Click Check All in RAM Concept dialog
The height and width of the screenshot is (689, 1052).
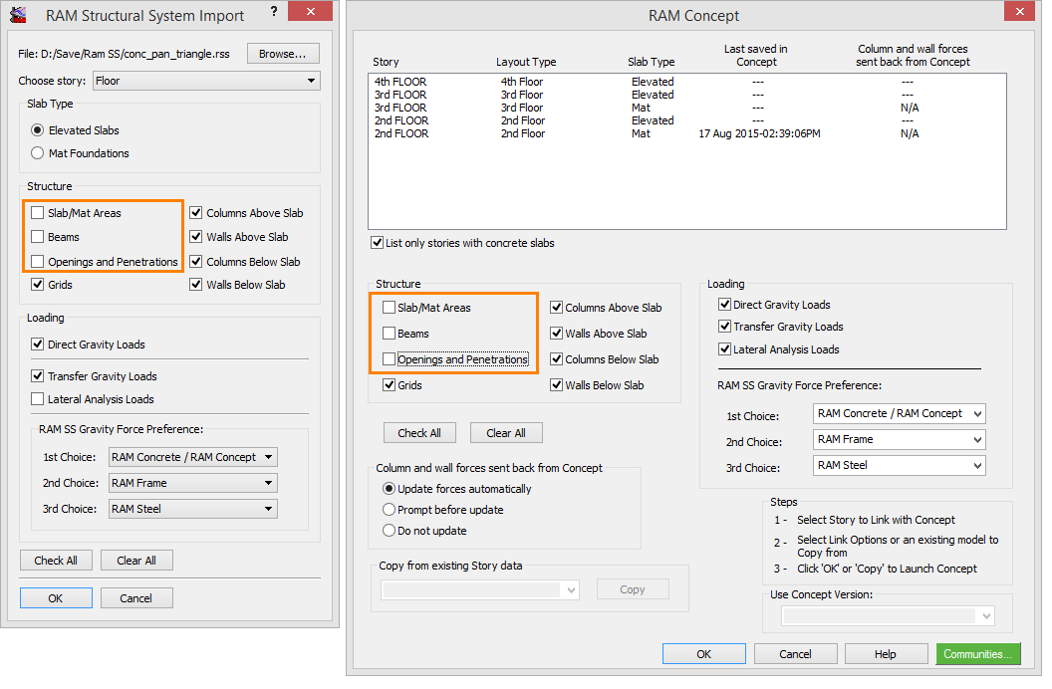click(x=419, y=433)
